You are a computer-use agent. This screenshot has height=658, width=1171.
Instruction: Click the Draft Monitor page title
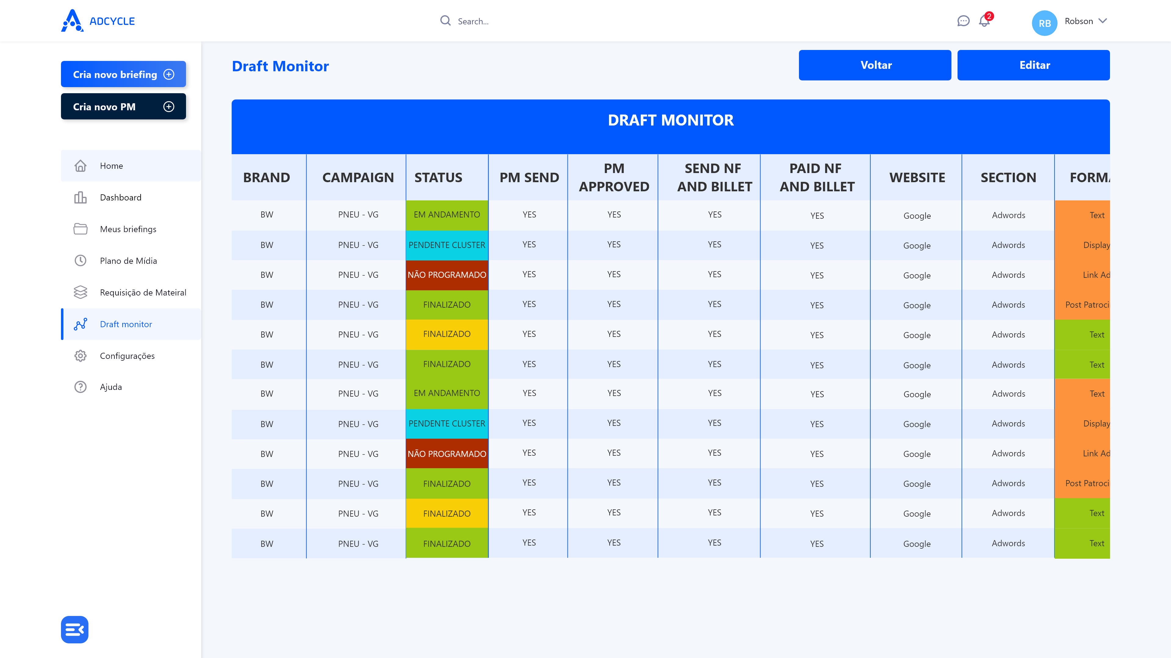click(281, 66)
